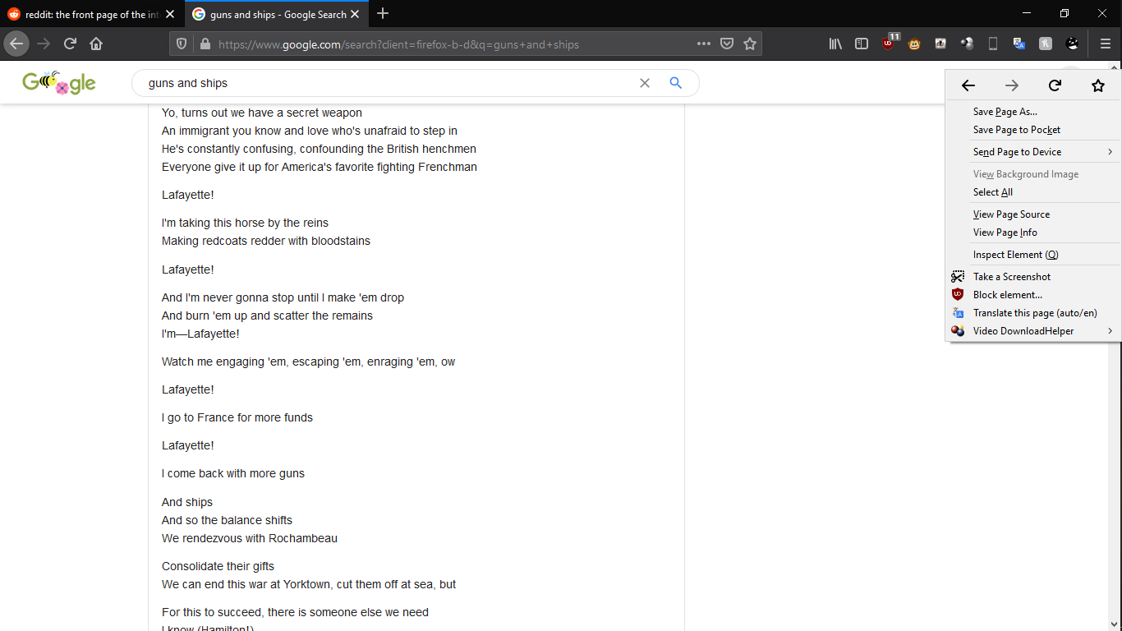Open the page actions three-dot menu
This screenshot has width=1122, height=631.
[x=704, y=44]
